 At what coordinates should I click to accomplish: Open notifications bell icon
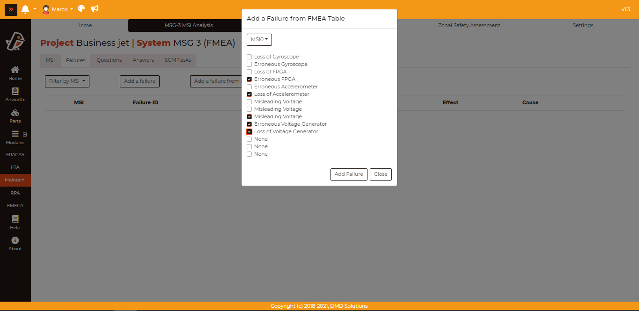tap(25, 9)
